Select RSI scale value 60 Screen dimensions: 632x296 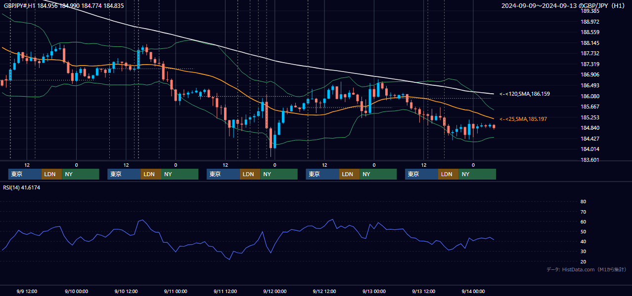pos(583,222)
